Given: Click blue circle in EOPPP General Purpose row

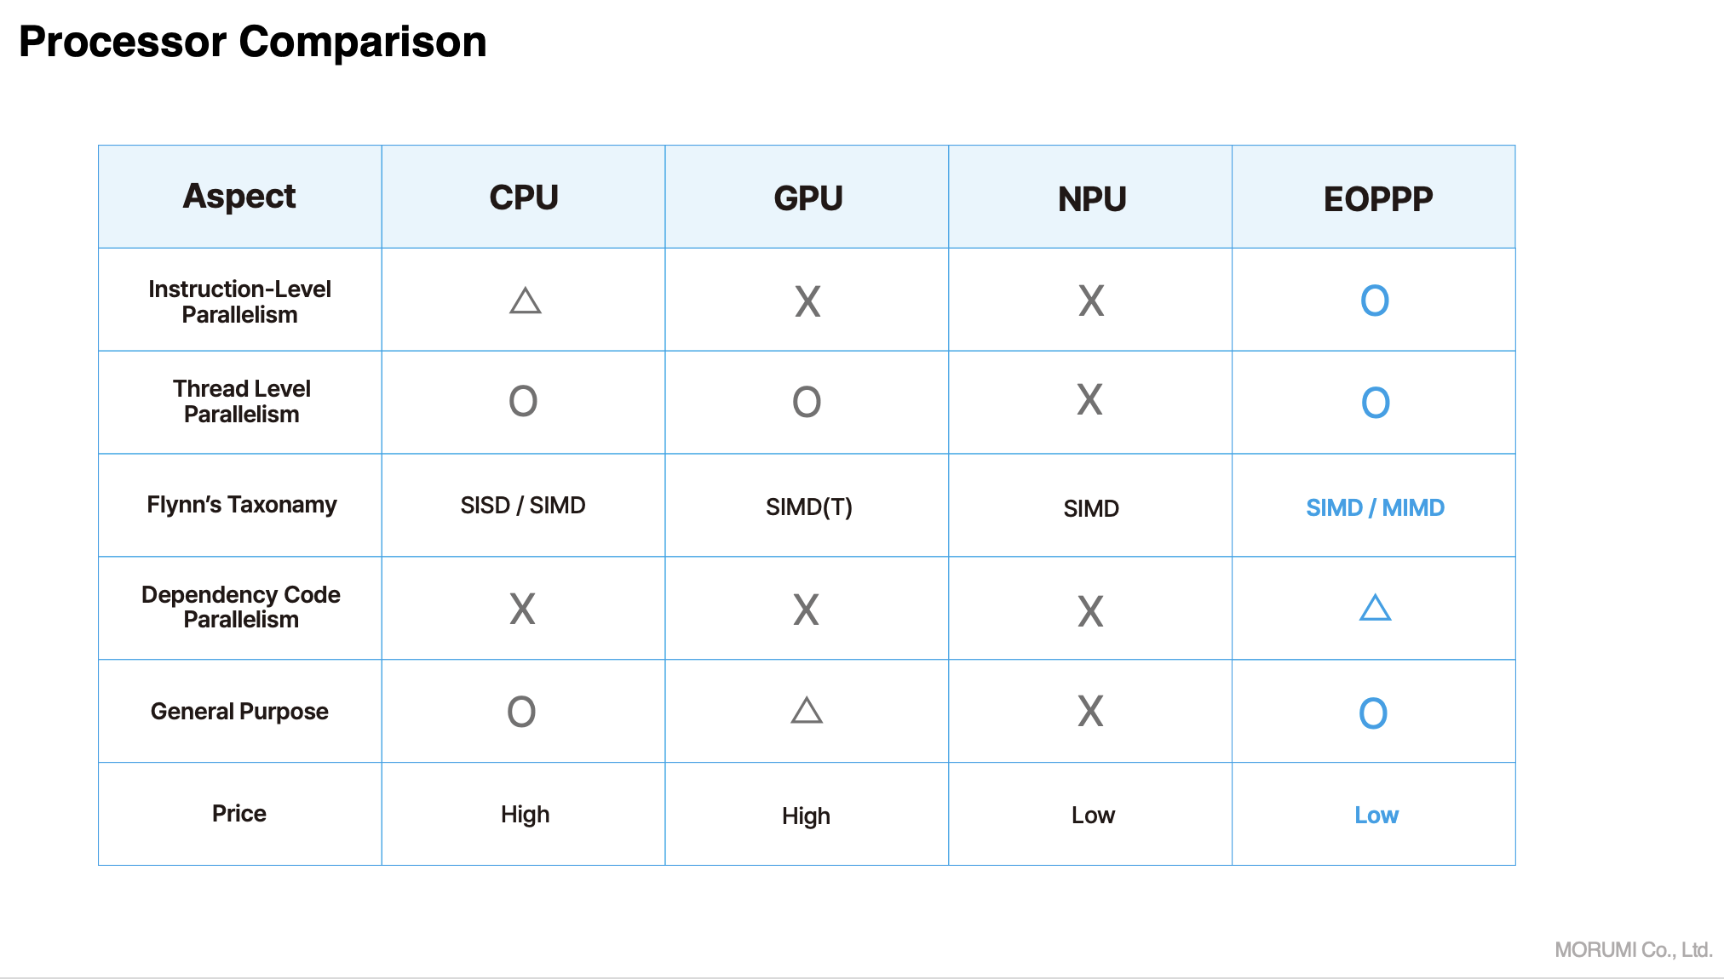Looking at the screenshot, I should pos(1373,713).
